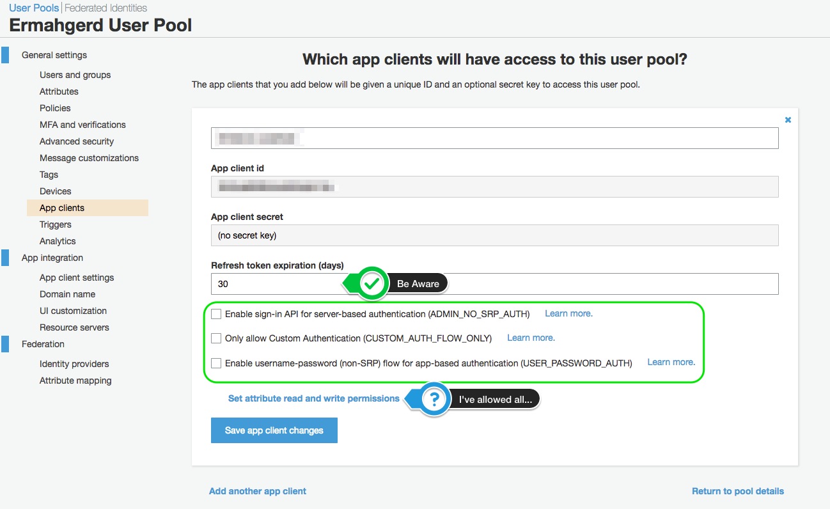Click Add another app client link

point(258,491)
